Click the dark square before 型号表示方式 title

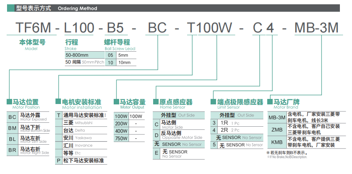click(13, 8)
